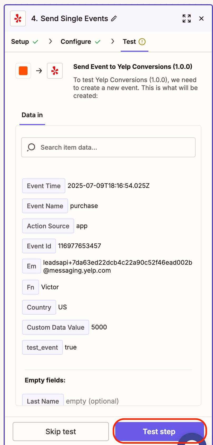The image size is (213, 445).
Task: Expand panel to full screen
Action: tap(187, 18)
